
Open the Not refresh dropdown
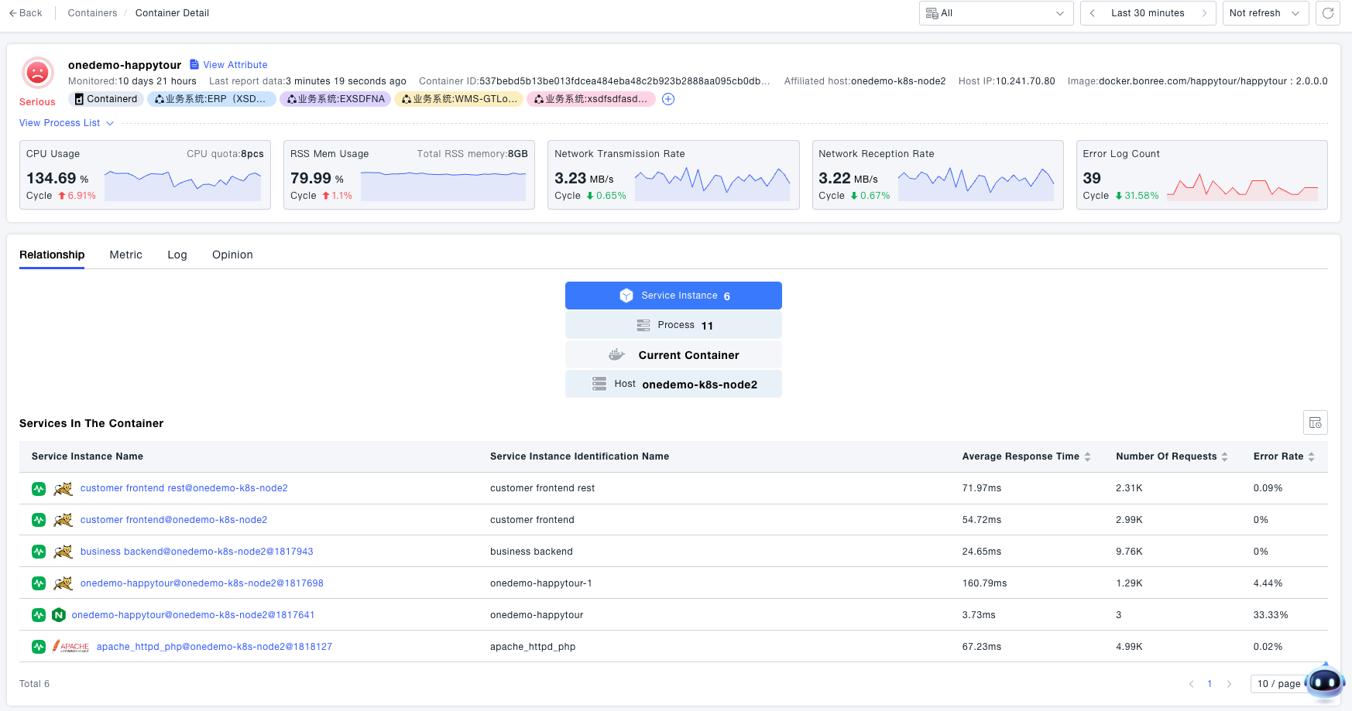pyautogui.click(x=1264, y=13)
